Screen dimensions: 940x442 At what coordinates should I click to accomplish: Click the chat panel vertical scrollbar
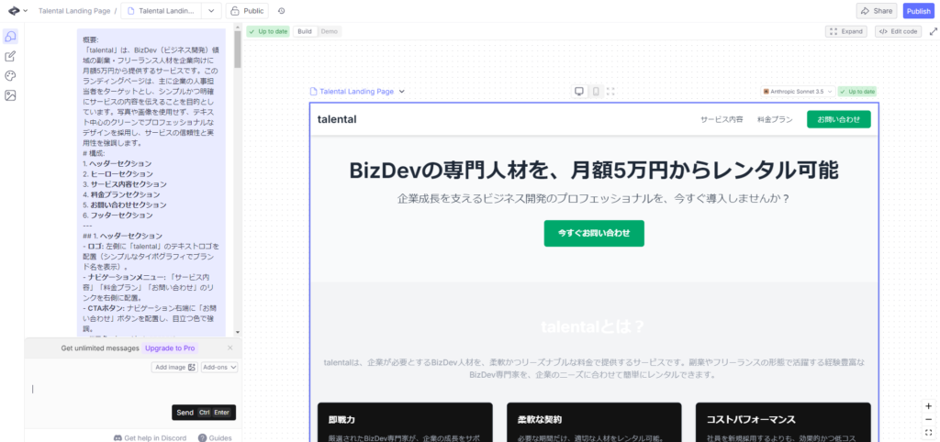point(238,183)
